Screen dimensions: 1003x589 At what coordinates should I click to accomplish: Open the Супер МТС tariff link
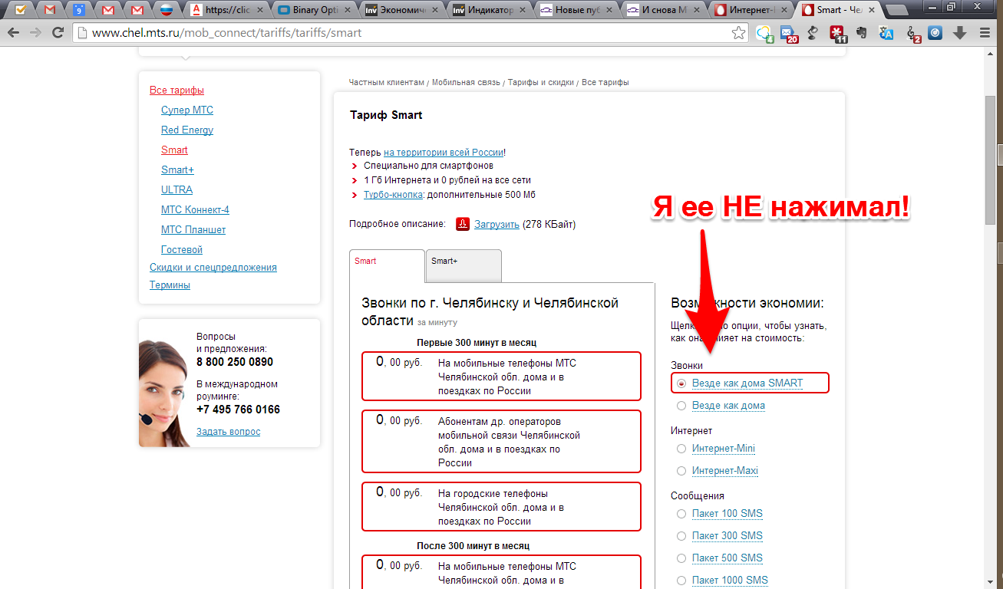(187, 110)
